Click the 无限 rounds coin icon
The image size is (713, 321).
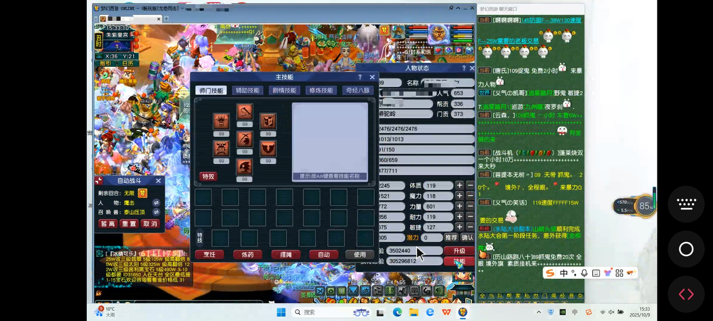coord(142,193)
